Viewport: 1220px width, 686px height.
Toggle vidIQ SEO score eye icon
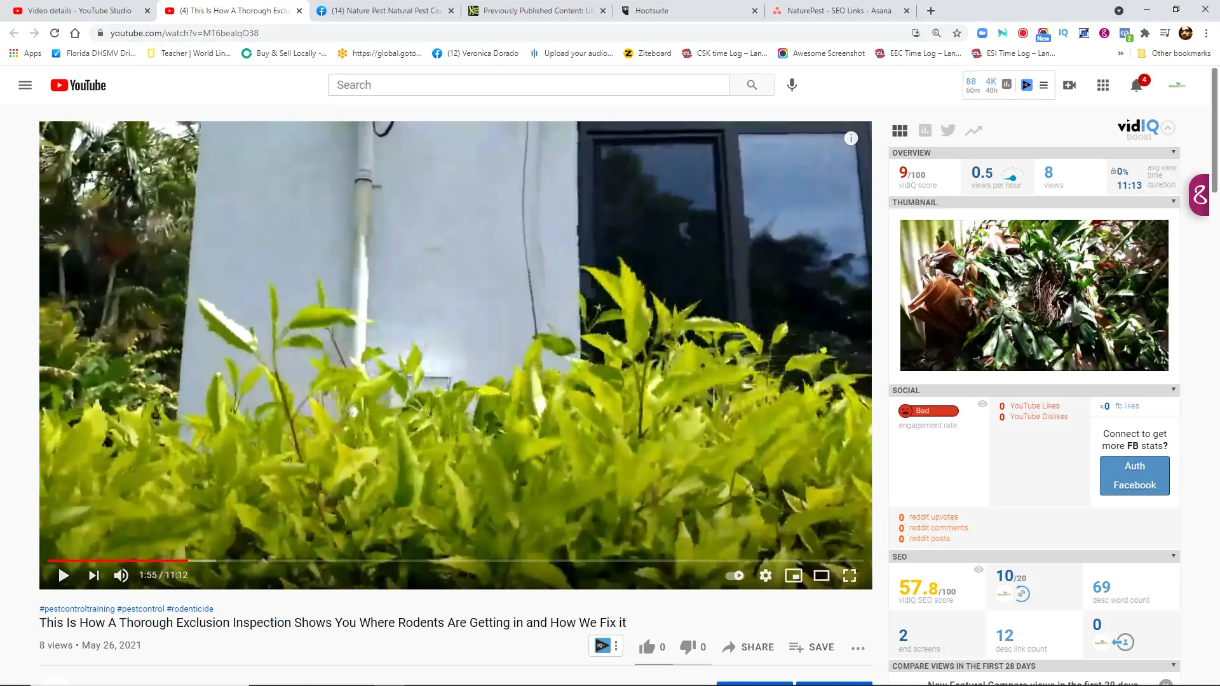(x=979, y=569)
